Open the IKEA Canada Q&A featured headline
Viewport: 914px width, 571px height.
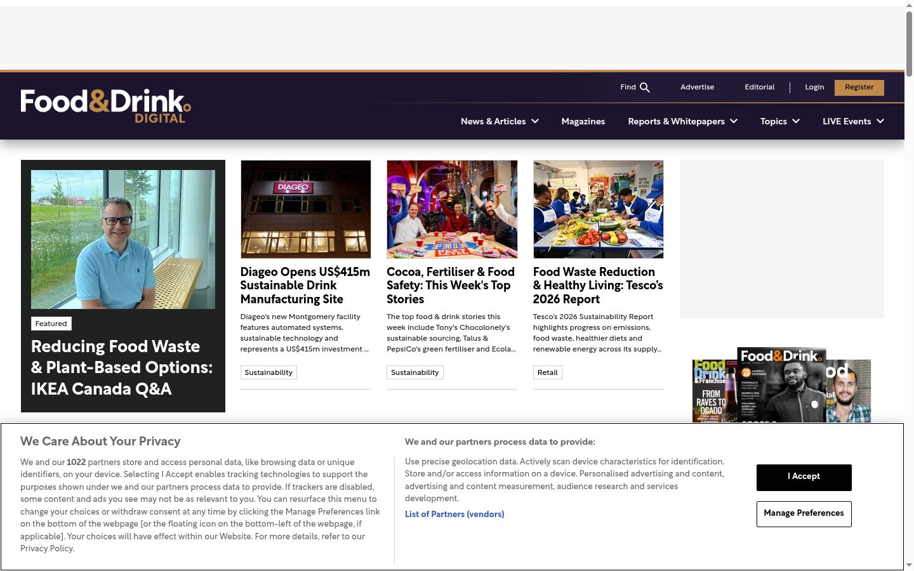(122, 368)
